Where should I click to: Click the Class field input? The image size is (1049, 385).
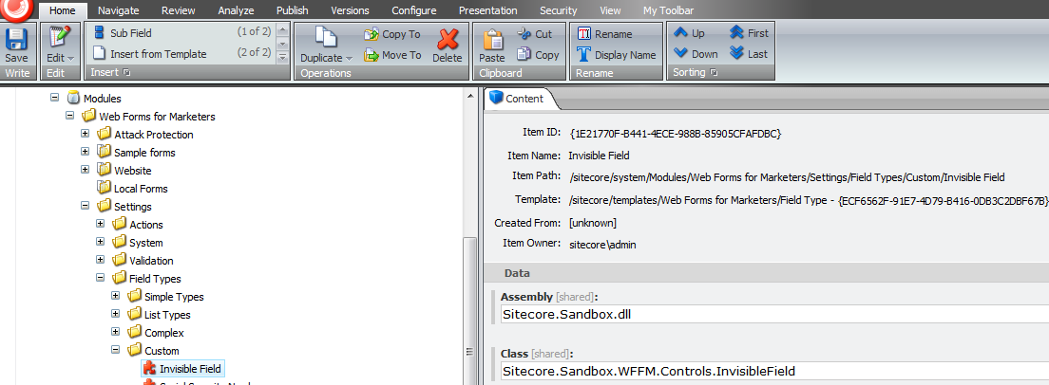click(x=773, y=371)
